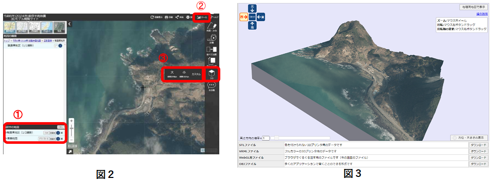
Task: Click the arrow icon at map bottom-left
Action: (70, 151)
